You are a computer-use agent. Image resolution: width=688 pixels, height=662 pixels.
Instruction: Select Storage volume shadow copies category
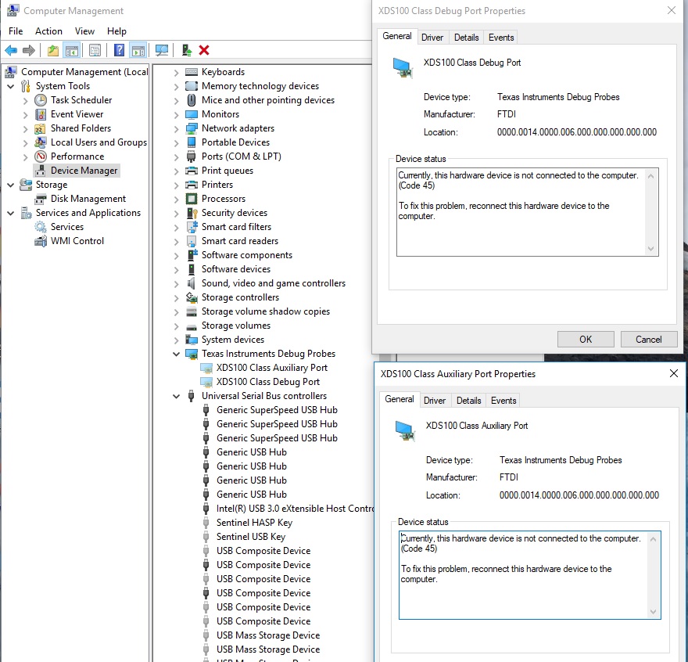click(x=266, y=311)
